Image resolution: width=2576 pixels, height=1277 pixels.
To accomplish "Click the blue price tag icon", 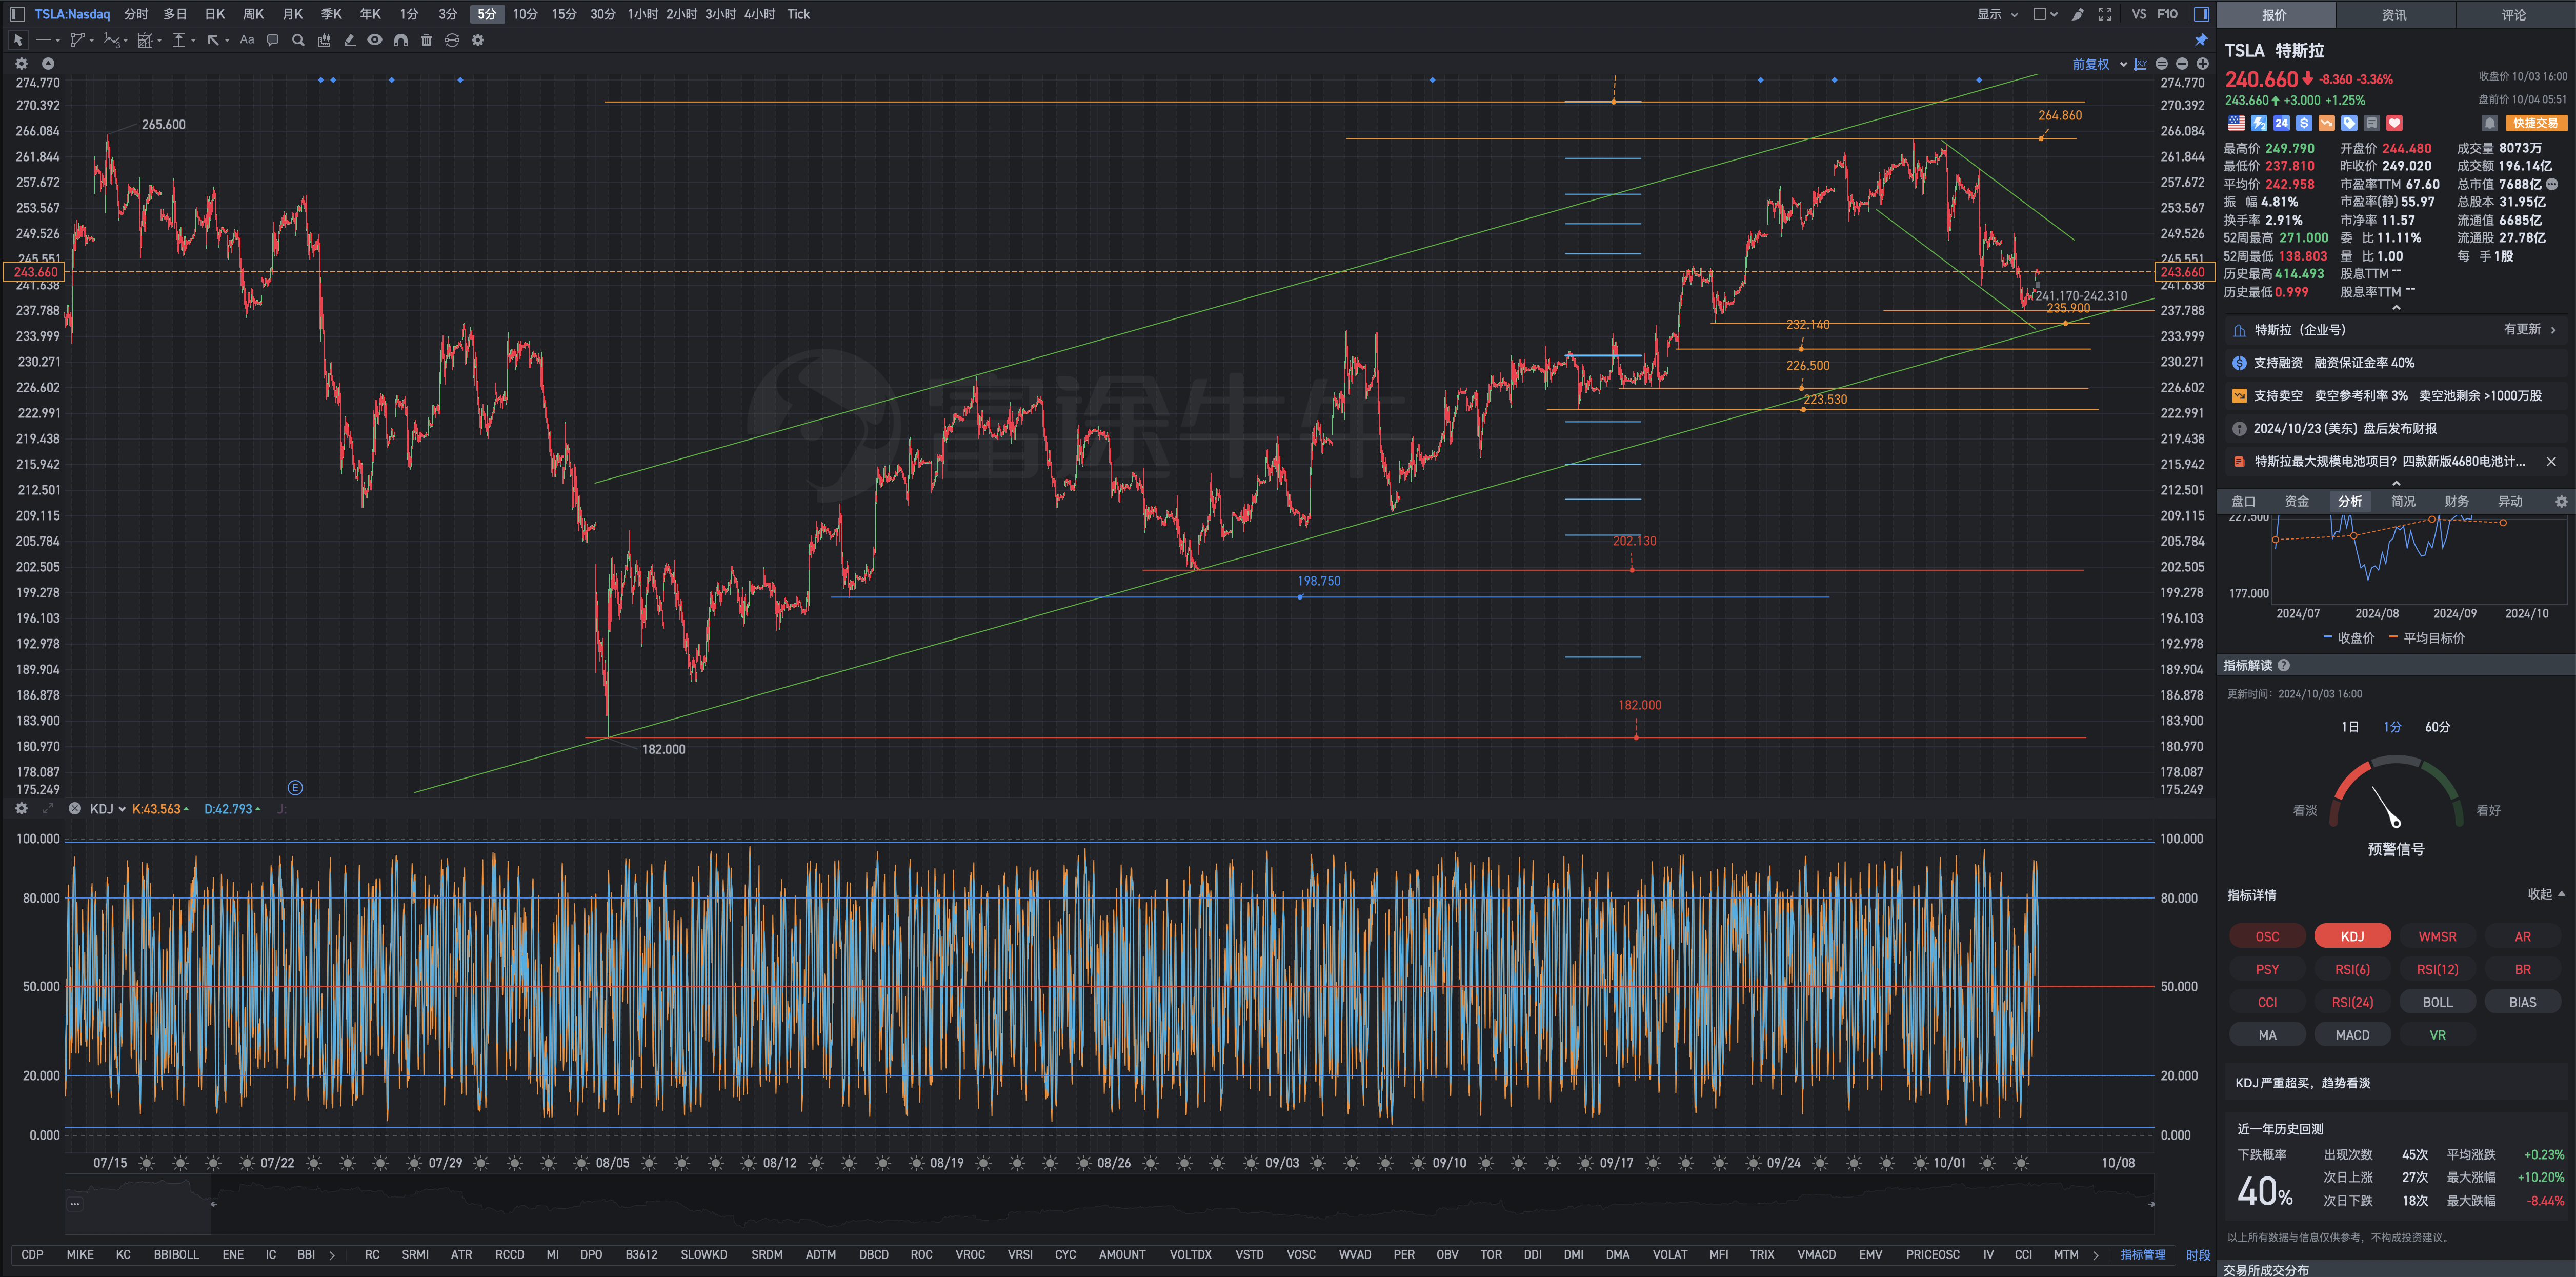I will pyautogui.click(x=2349, y=123).
